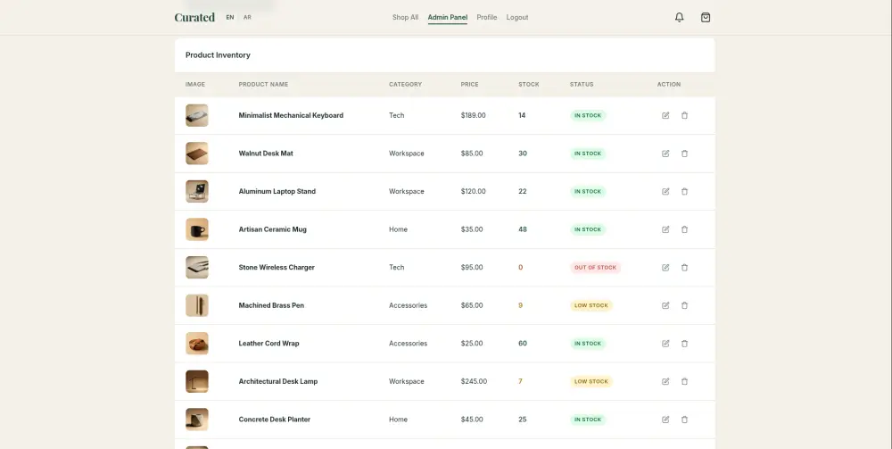
Task: Open the shopping bag cart
Action: pos(706,18)
